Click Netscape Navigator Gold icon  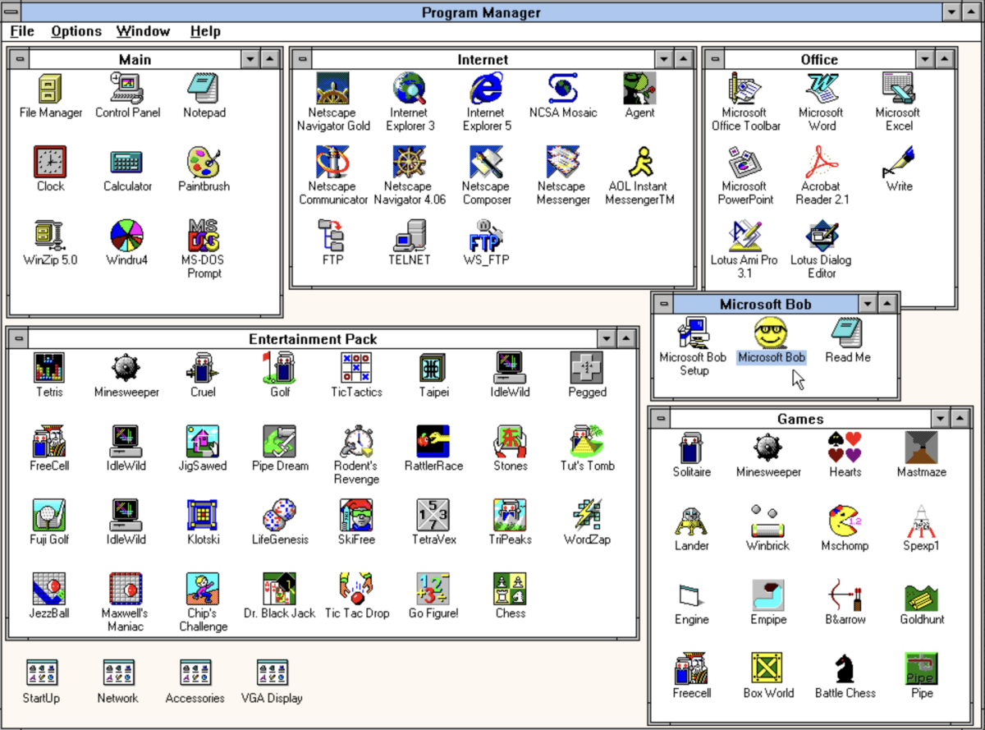point(333,89)
